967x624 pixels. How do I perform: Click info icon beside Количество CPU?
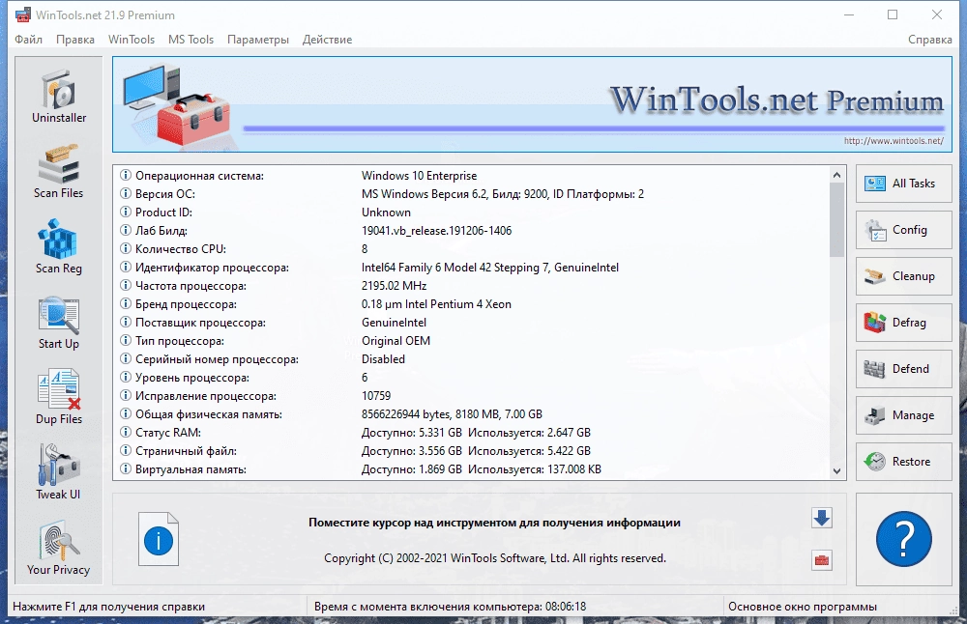click(125, 248)
